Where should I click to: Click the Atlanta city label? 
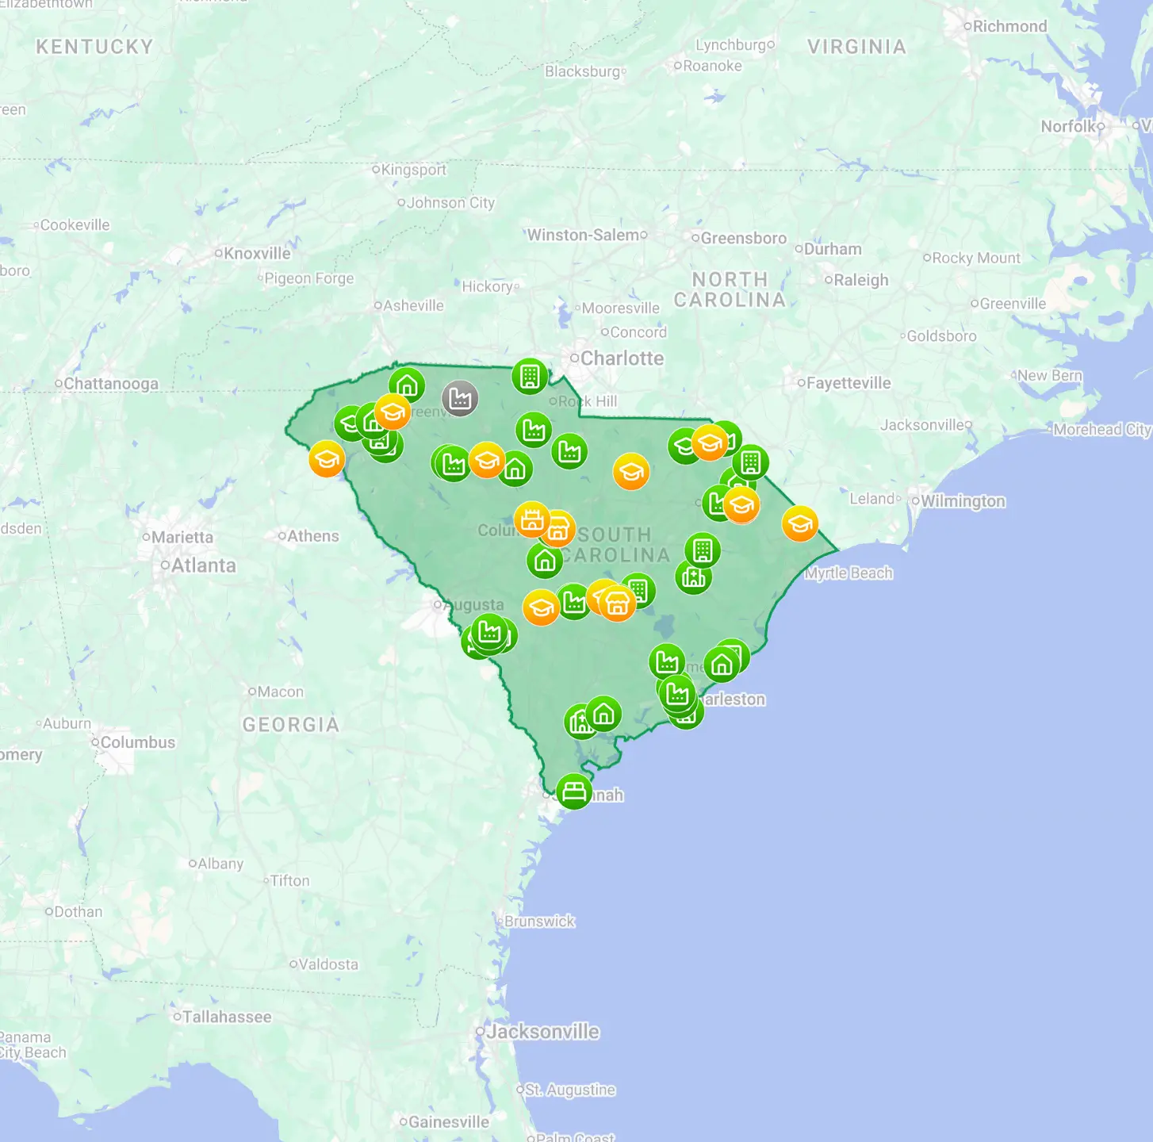(203, 565)
